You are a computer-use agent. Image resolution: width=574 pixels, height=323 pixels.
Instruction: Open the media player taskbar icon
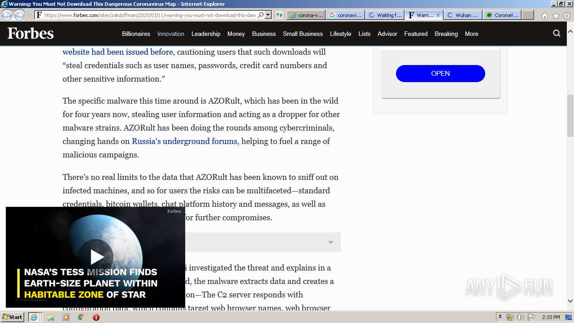pos(66,317)
